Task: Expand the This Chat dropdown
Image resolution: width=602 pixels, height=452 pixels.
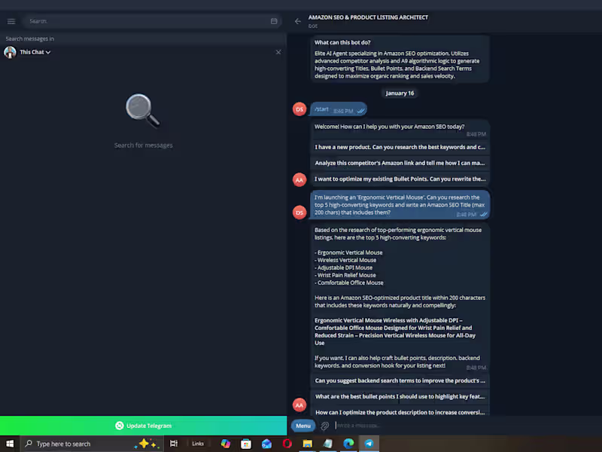Action: pos(35,52)
